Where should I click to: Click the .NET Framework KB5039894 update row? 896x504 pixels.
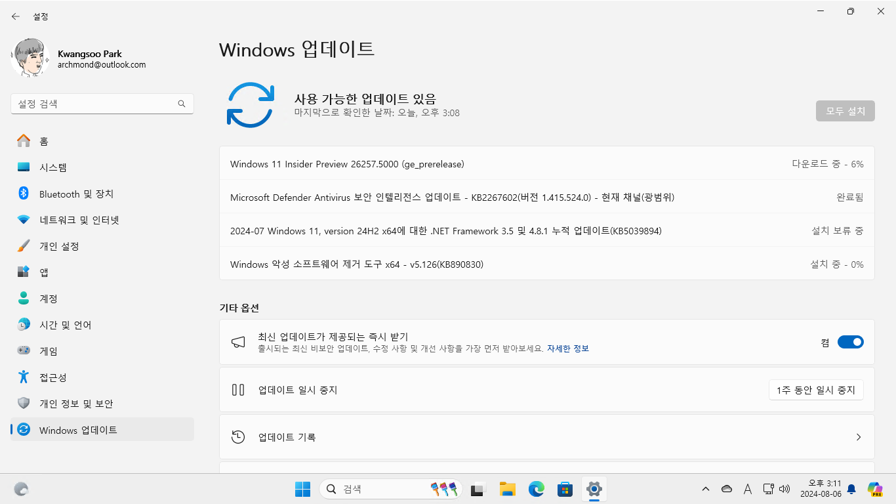pos(547,230)
